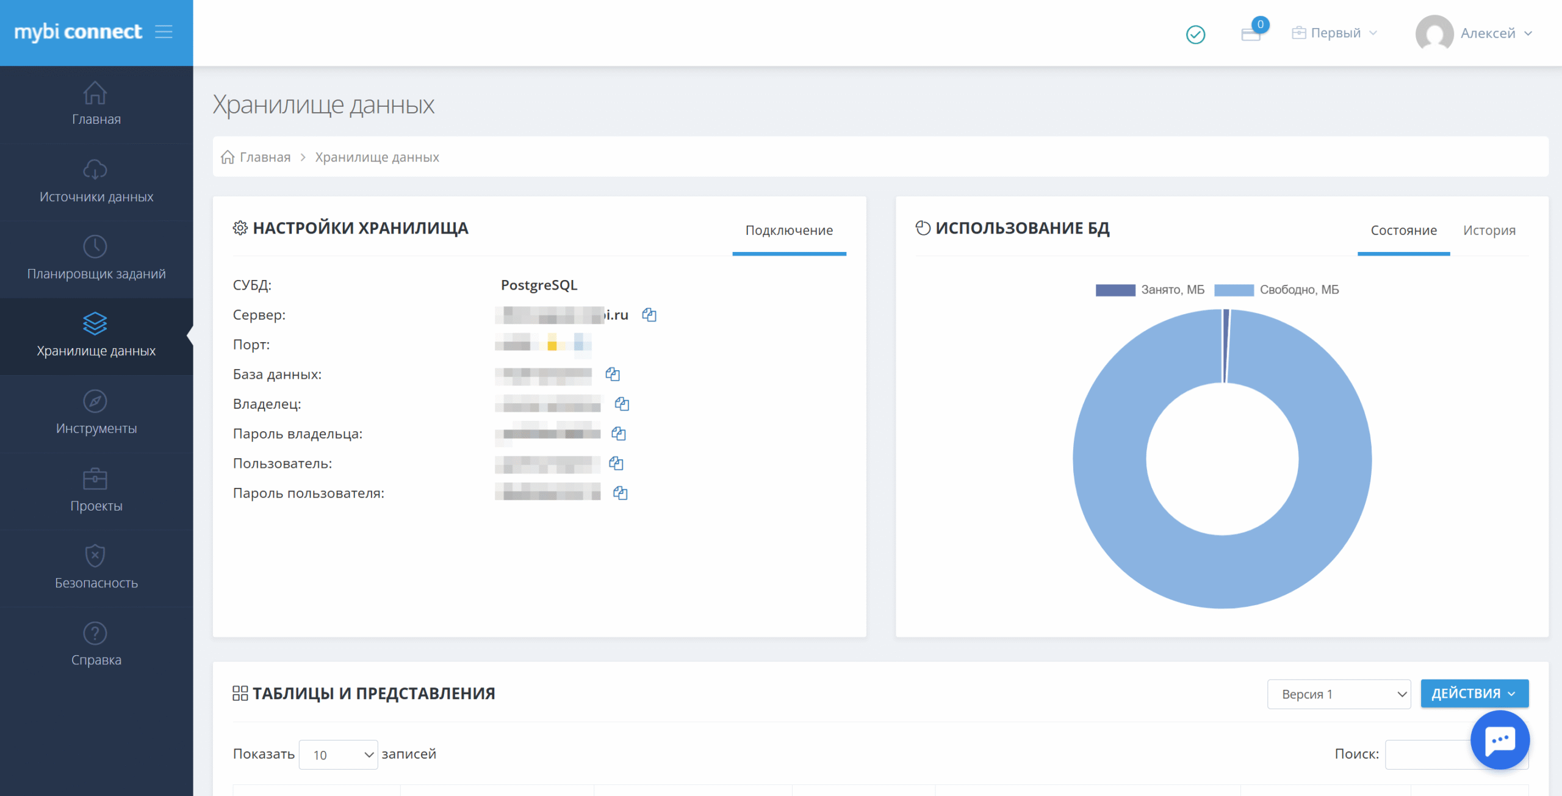Viewport: 1562px width, 796px height.
Task: Expand the Алексей user menu
Action: (x=1474, y=33)
